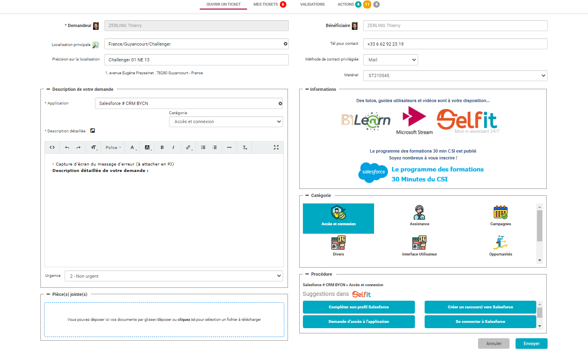Toggle italic formatting in the editor
The height and width of the screenshot is (356, 588).
(173, 148)
